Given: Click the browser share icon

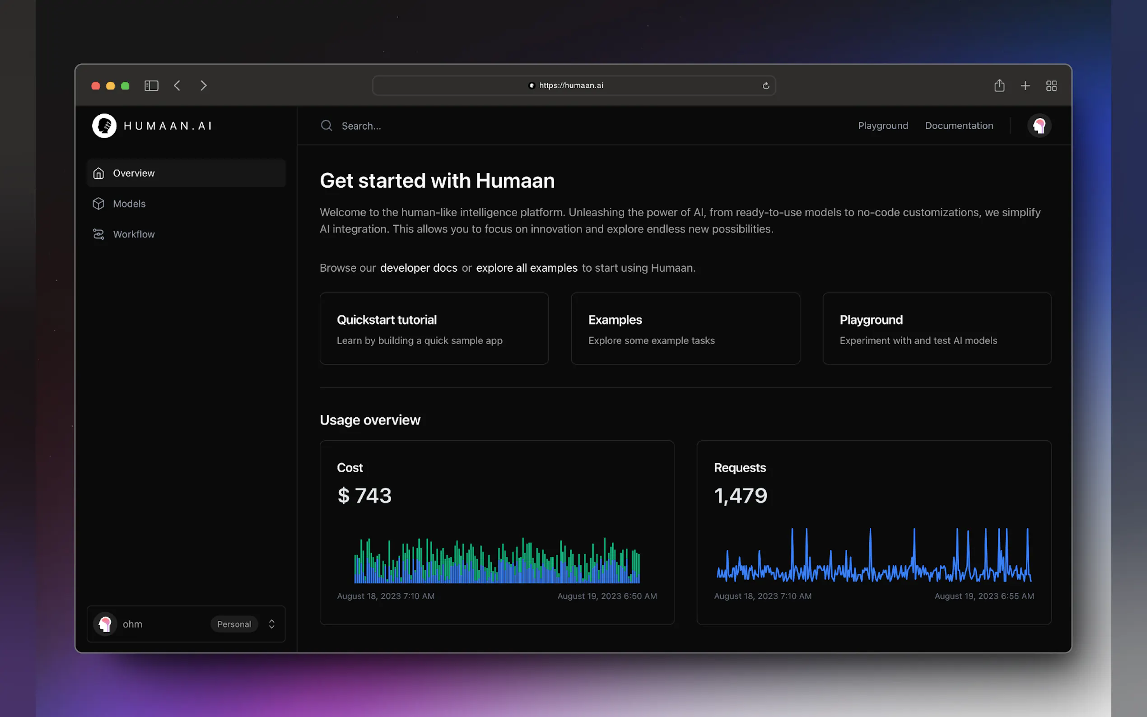Looking at the screenshot, I should [x=999, y=86].
